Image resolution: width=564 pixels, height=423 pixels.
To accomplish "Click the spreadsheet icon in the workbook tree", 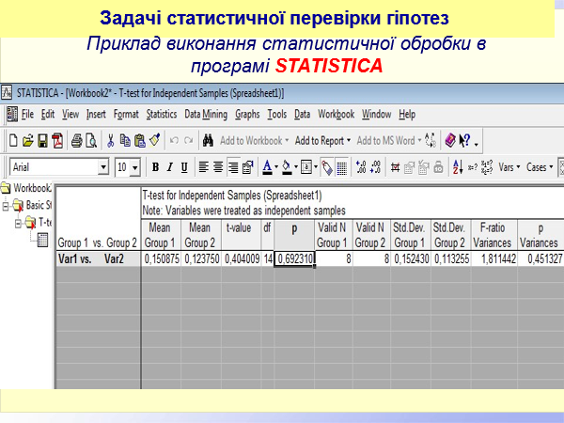I will point(42,240).
